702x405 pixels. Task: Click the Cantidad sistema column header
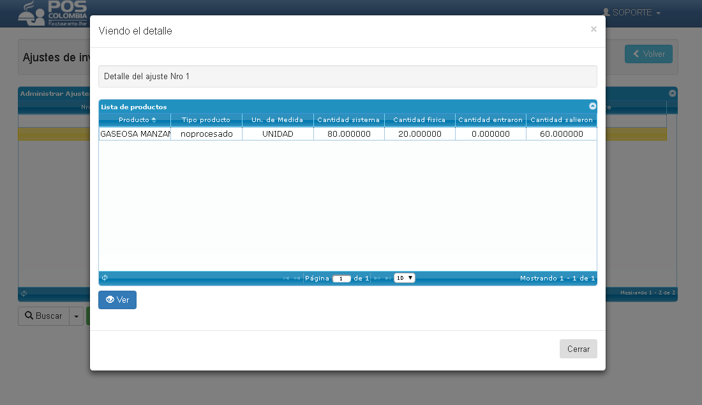coord(348,119)
